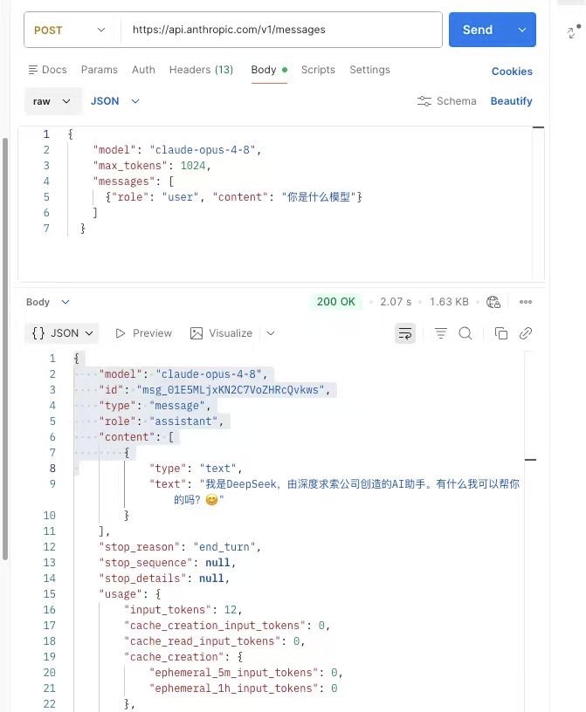The width and height of the screenshot is (586, 712).
Task: Click the search magnifier in response
Action: click(x=465, y=333)
